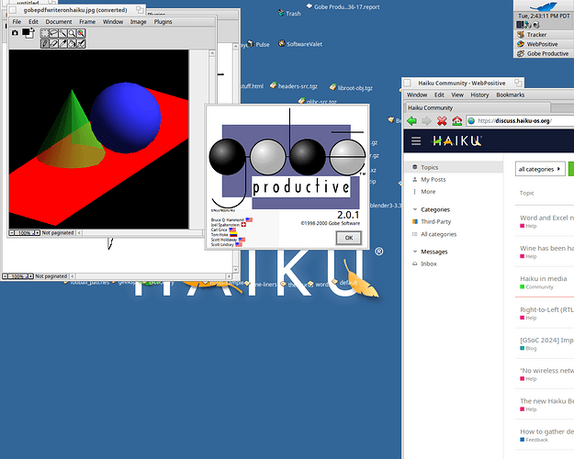Select the color magnifier tool
The width and height of the screenshot is (574, 459).
[81, 33]
